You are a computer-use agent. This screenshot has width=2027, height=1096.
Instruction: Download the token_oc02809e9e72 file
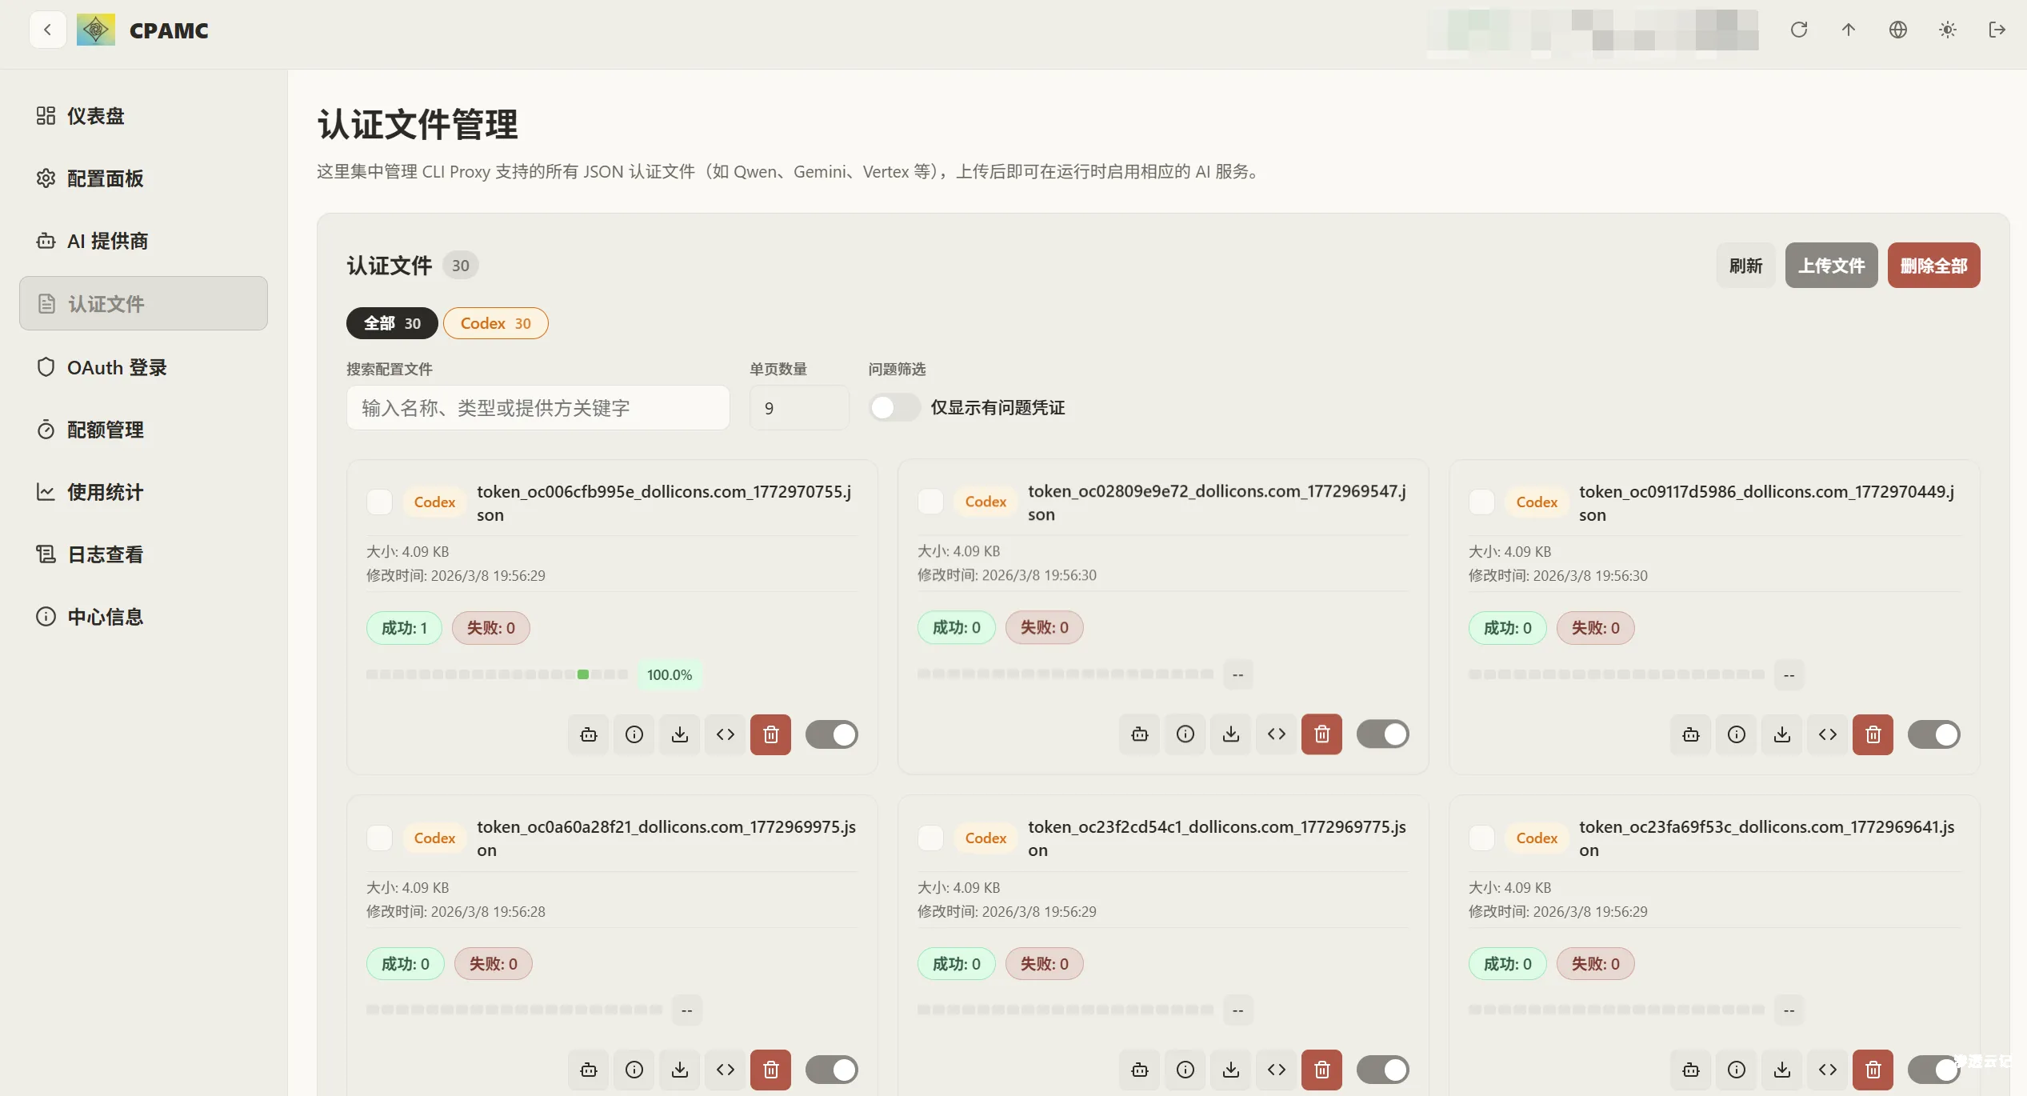tap(1230, 734)
